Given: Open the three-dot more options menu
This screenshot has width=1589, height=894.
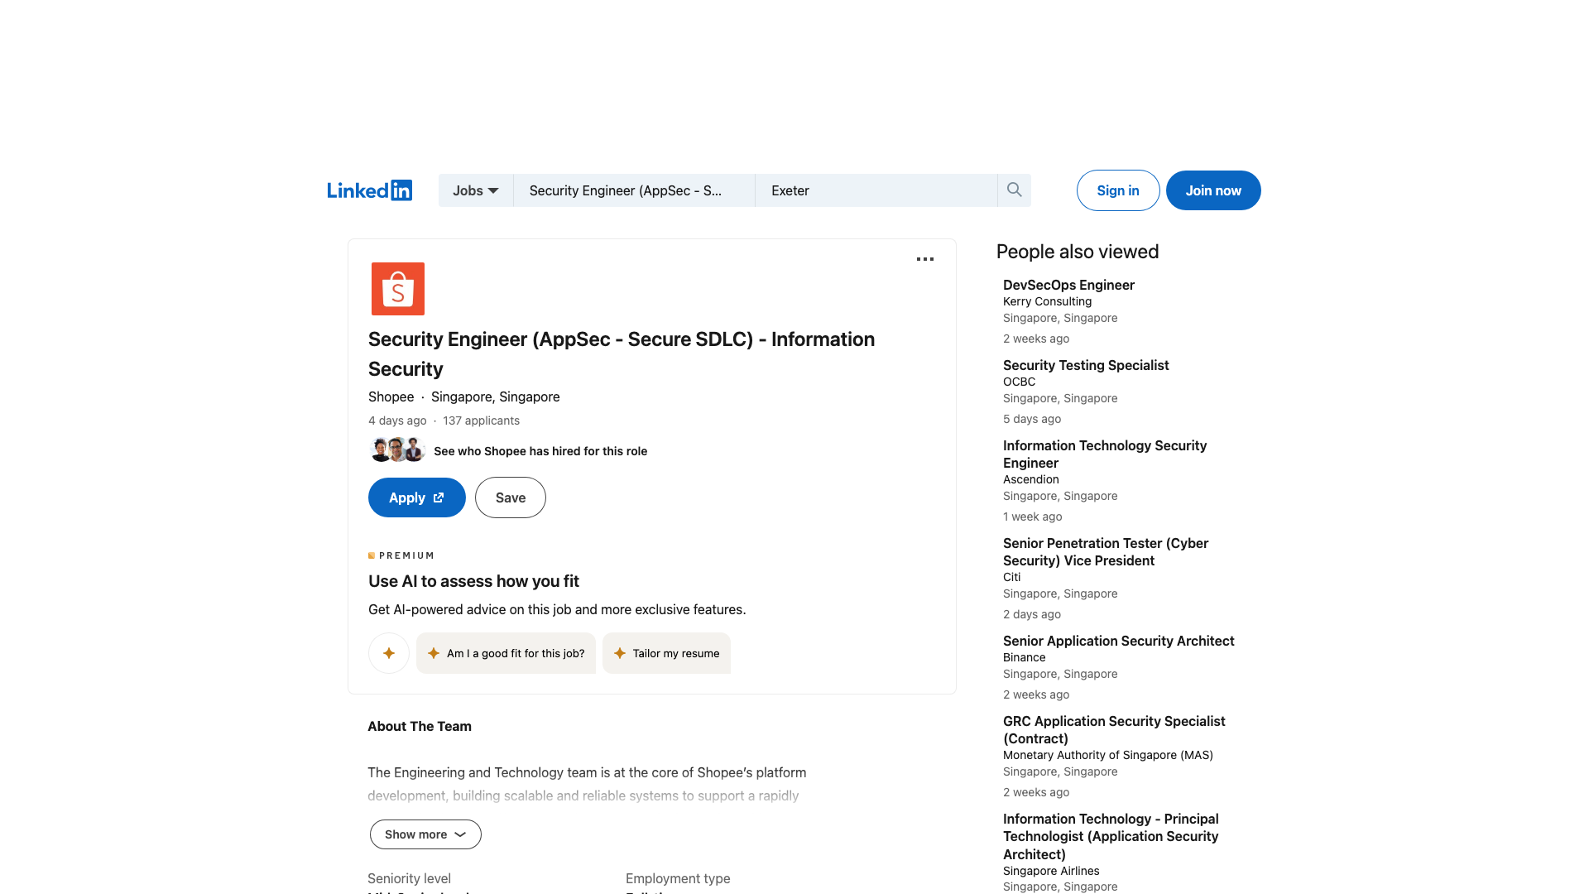Looking at the screenshot, I should [x=925, y=259].
